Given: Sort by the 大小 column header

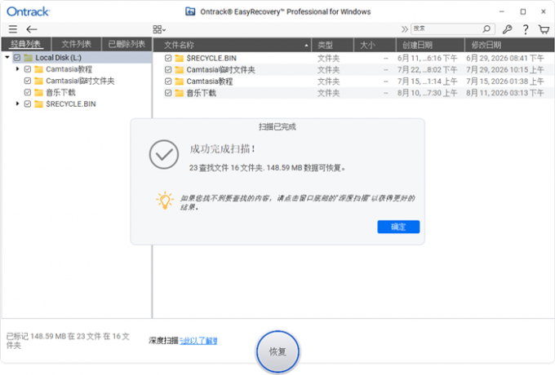Looking at the screenshot, I should point(375,45).
